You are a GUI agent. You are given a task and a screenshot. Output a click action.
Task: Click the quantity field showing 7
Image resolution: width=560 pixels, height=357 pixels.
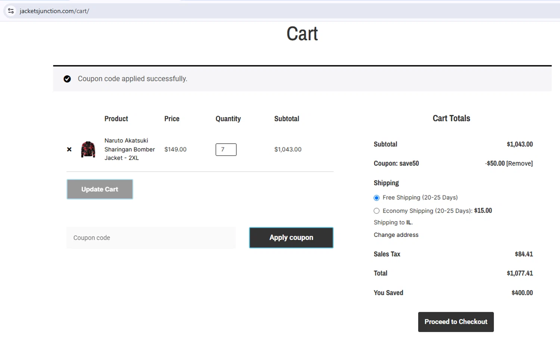pyautogui.click(x=226, y=150)
